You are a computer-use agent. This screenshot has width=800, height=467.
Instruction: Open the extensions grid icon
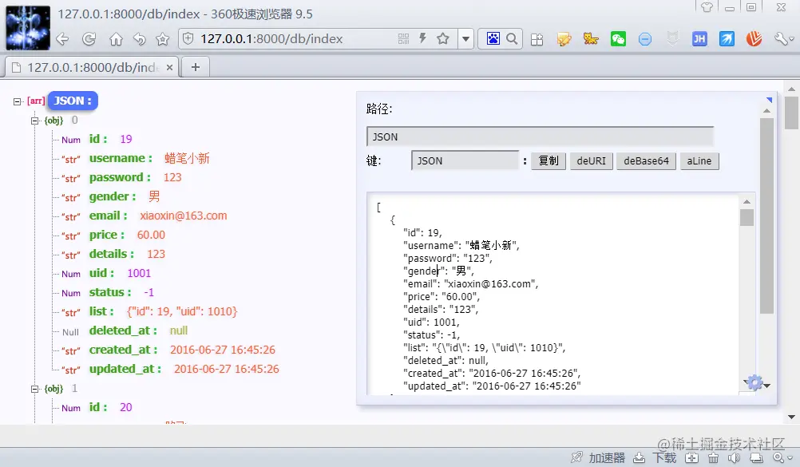[x=537, y=39]
